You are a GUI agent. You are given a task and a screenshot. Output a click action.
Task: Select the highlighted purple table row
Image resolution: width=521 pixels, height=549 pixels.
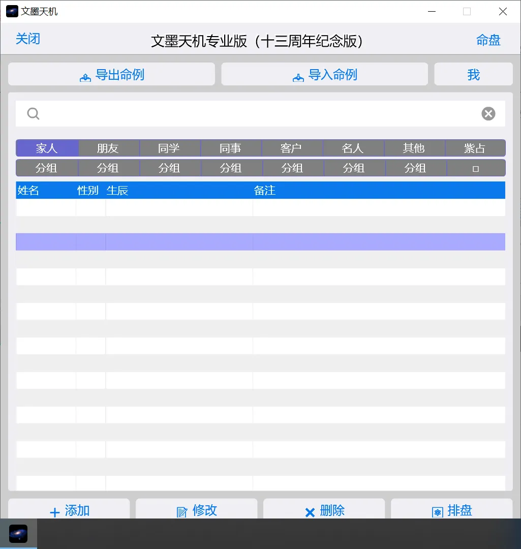pos(260,242)
